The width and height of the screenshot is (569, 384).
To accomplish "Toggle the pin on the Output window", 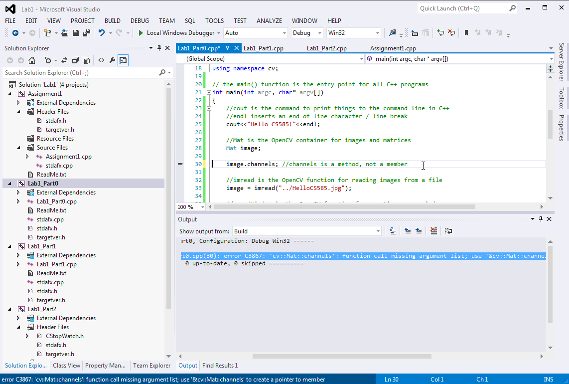I will [x=540, y=219].
